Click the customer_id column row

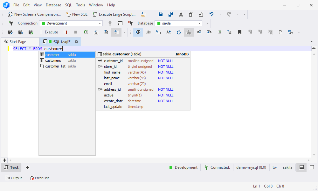click(143, 61)
